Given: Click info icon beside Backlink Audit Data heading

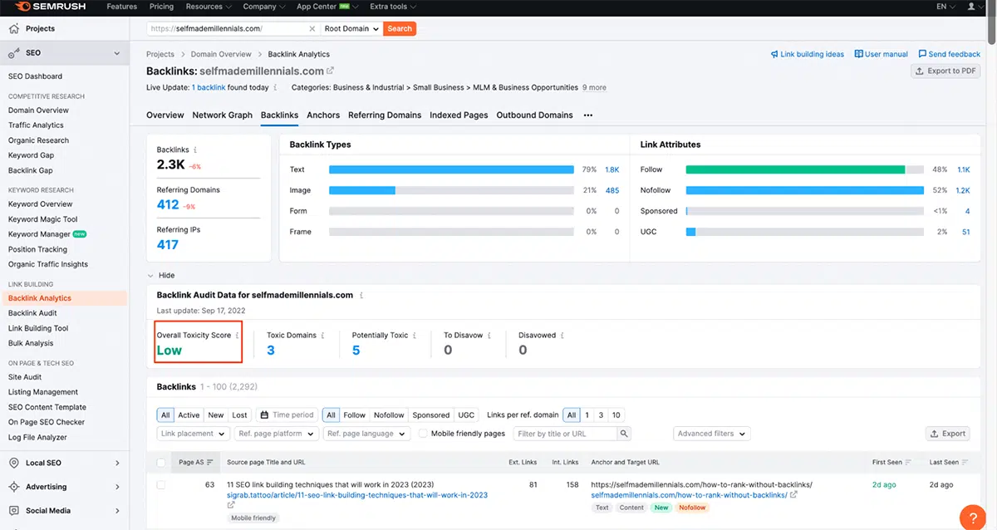Looking at the screenshot, I should (x=361, y=295).
